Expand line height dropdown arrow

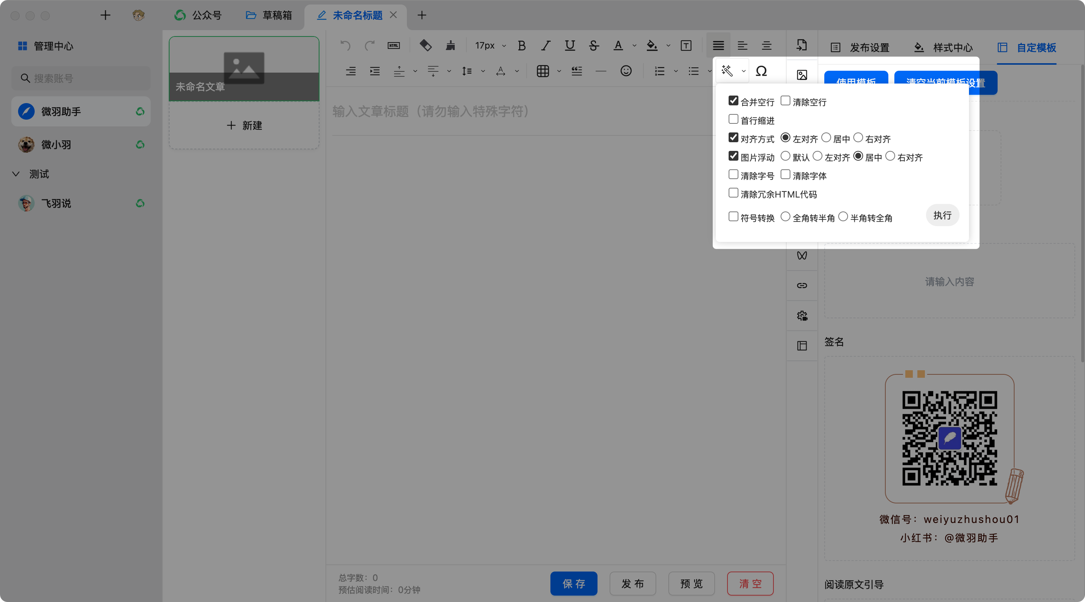click(x=483, y=71)
